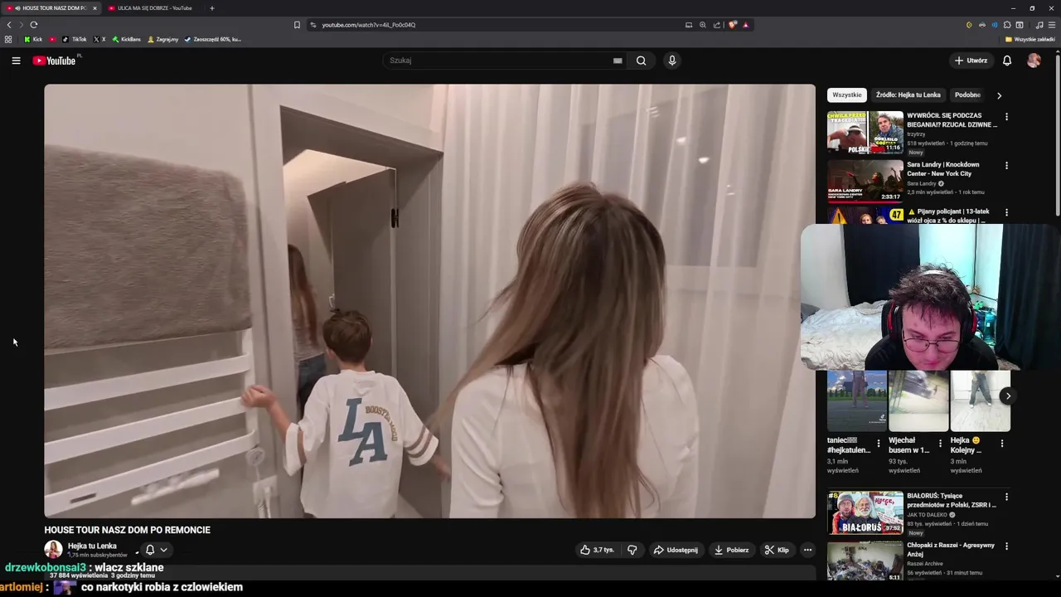Screen dimensions: 1061x597
Task: Start voice search with the microphone
Action: [672, 61]
